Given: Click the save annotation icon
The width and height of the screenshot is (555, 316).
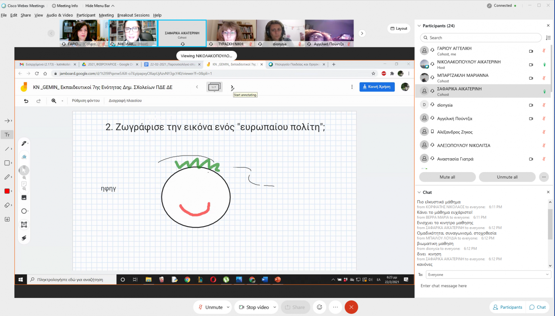Looking at the screenshot, I should click(x=7, y=219).
